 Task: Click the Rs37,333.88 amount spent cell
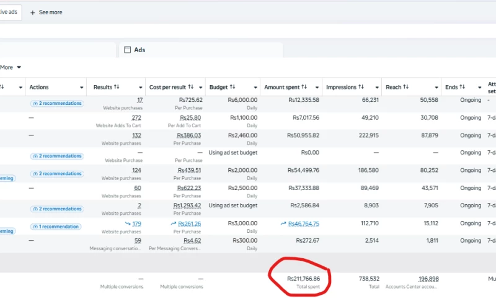pyautogui.click(x=304, y=188)
